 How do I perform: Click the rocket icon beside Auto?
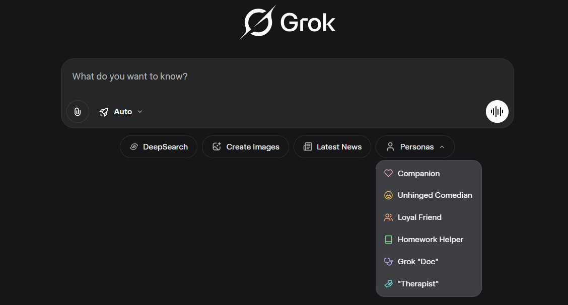tap(104, 111)
